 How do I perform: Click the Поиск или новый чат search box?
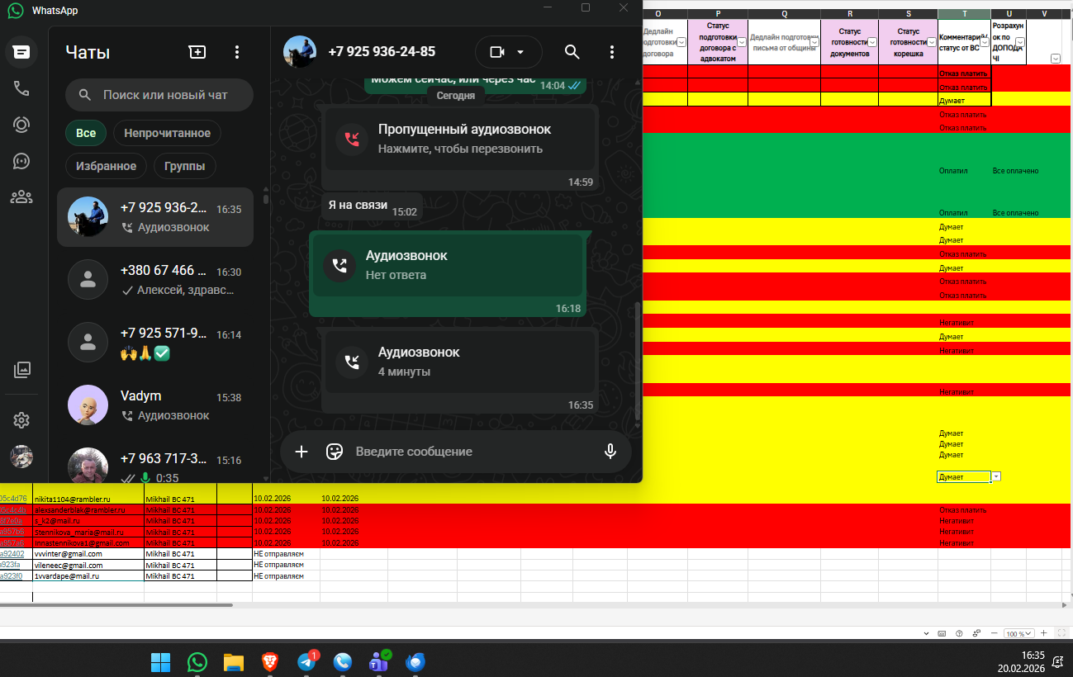click(x=159, y=95)
